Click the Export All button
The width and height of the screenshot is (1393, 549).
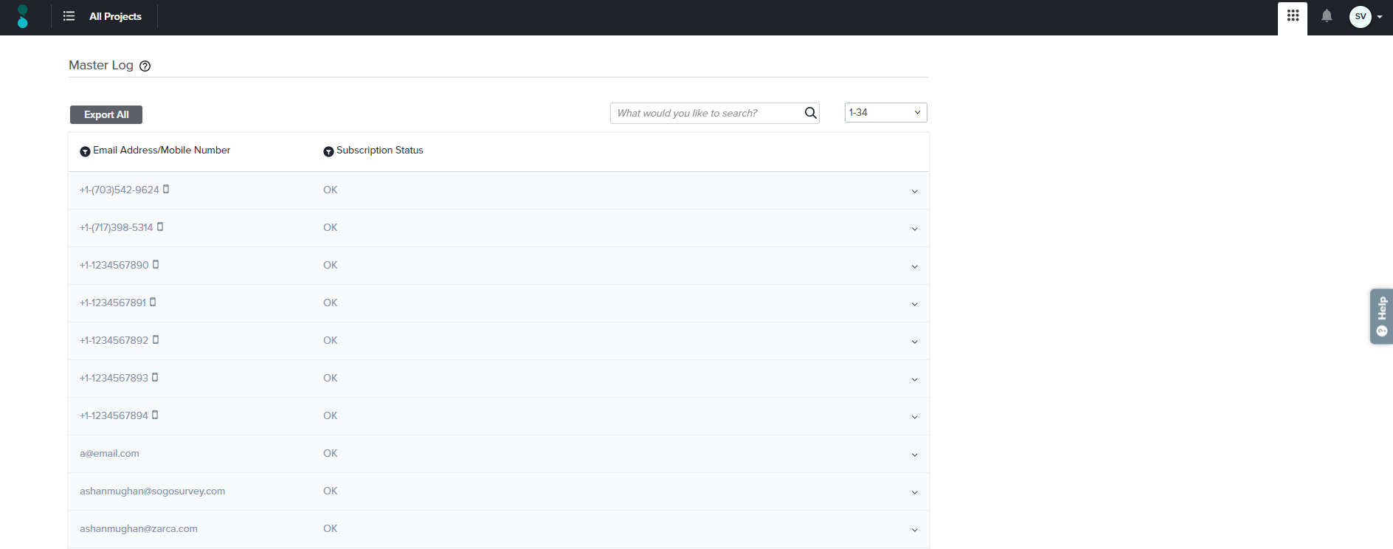tap(106, 114)
